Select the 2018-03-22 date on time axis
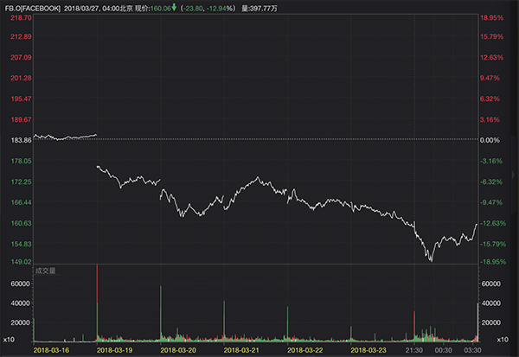 pyautogui.click(x=304, y=350)
